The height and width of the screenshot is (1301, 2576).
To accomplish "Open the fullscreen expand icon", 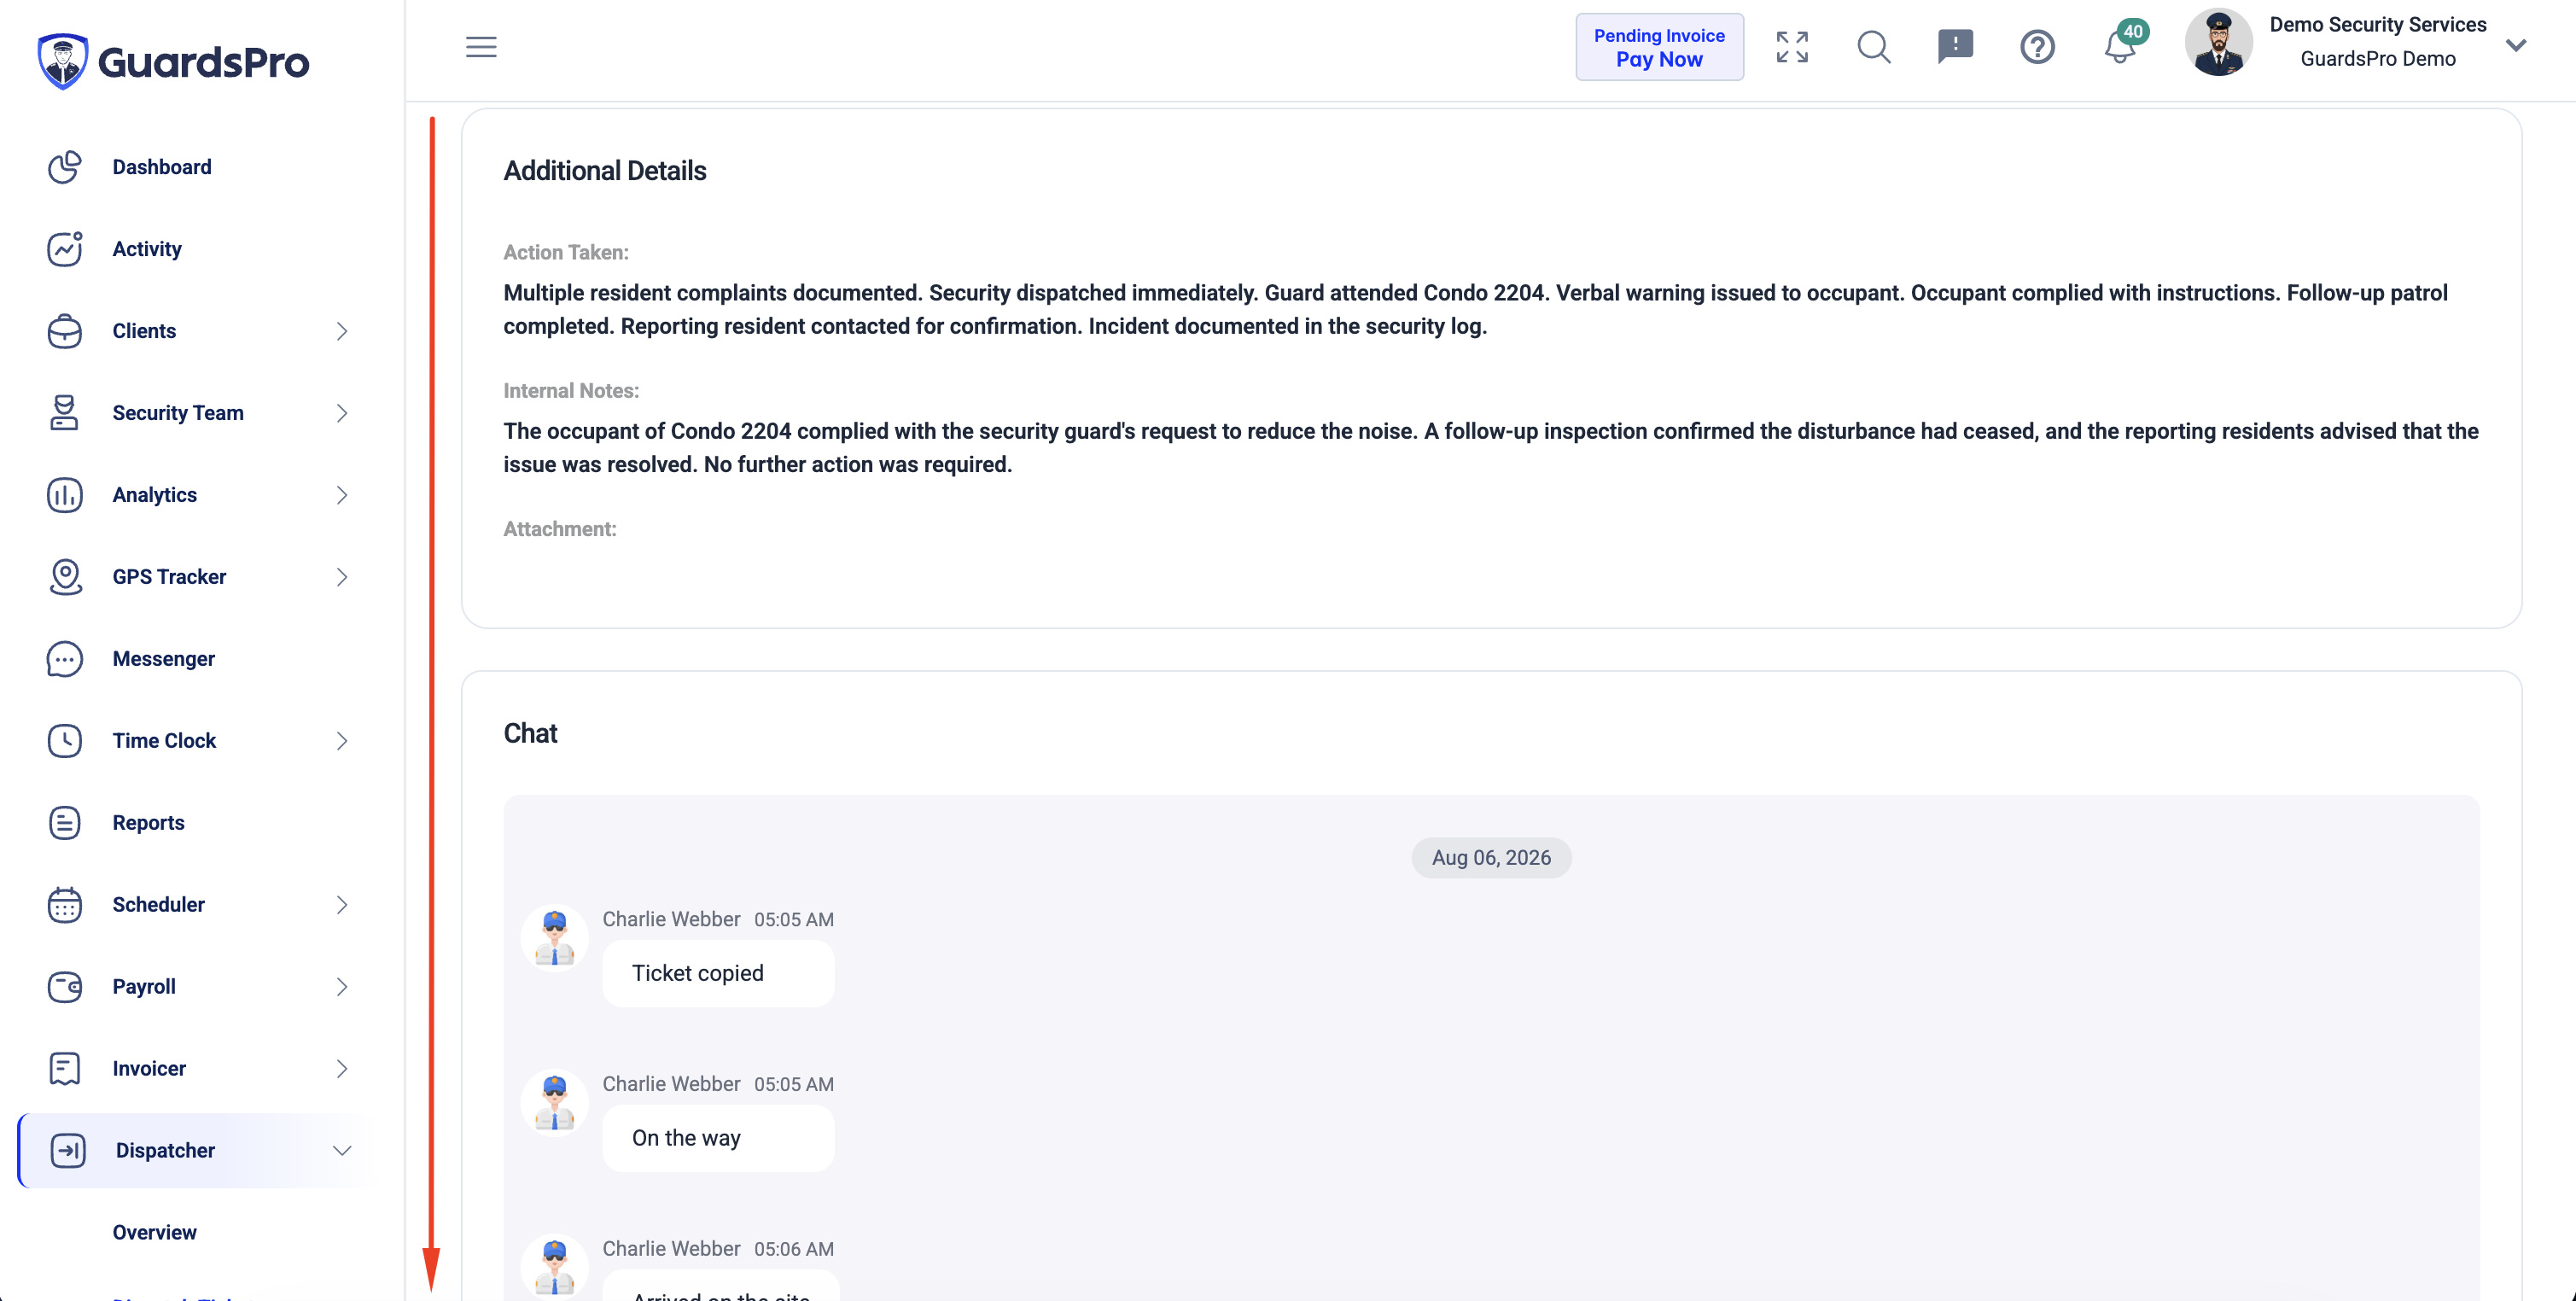I will [1792, 47].
